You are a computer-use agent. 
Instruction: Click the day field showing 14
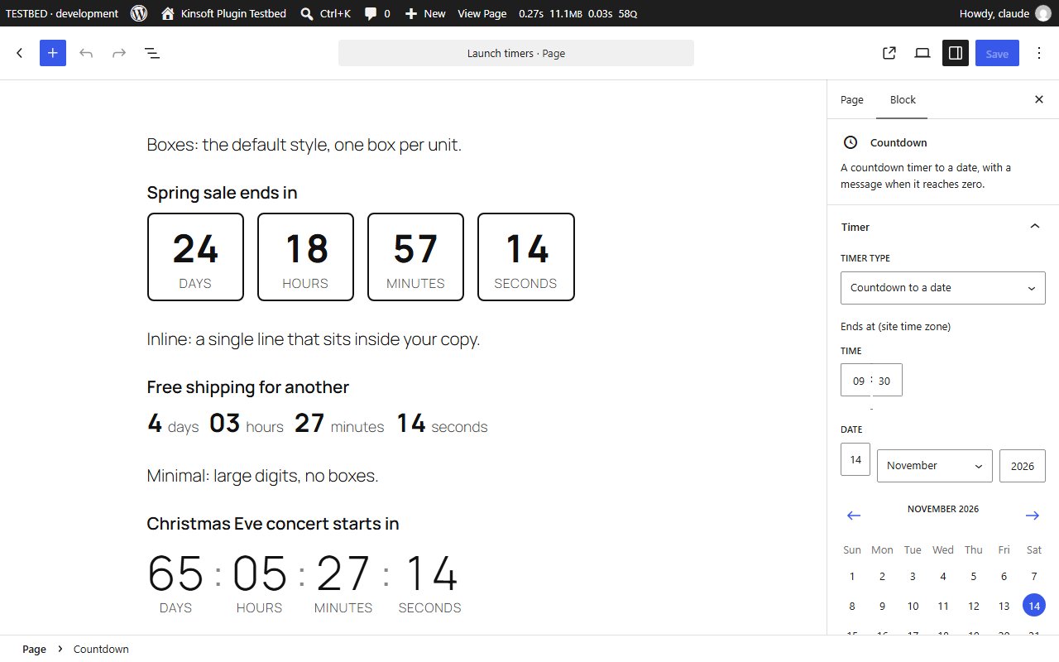pyautogui.click(x=855, y=459)
